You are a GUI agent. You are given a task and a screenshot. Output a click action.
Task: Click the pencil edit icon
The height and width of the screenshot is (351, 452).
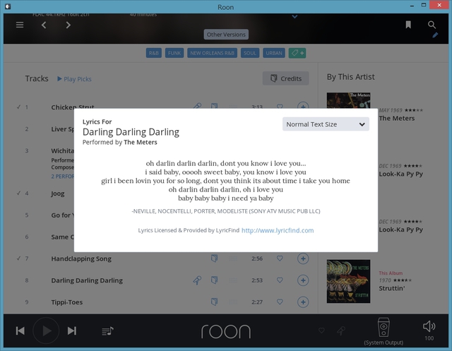(435, 35)
